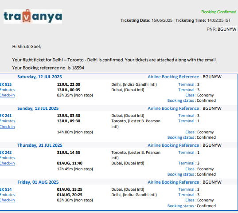Click the Saturday, 12 JUL 2025 header
The image size is (238, 213).
point(39,77)
